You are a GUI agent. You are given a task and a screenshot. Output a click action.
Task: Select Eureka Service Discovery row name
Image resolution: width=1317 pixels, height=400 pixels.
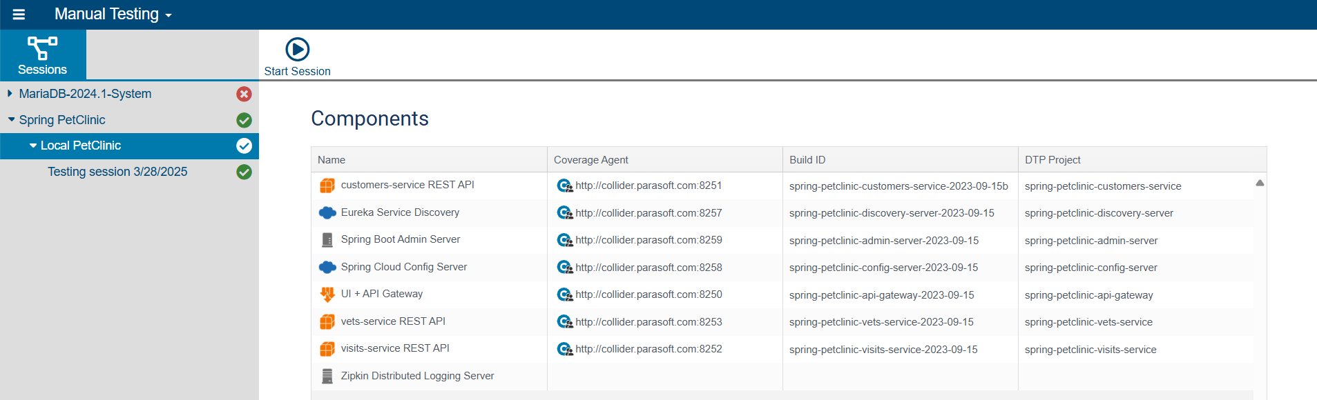400,212
